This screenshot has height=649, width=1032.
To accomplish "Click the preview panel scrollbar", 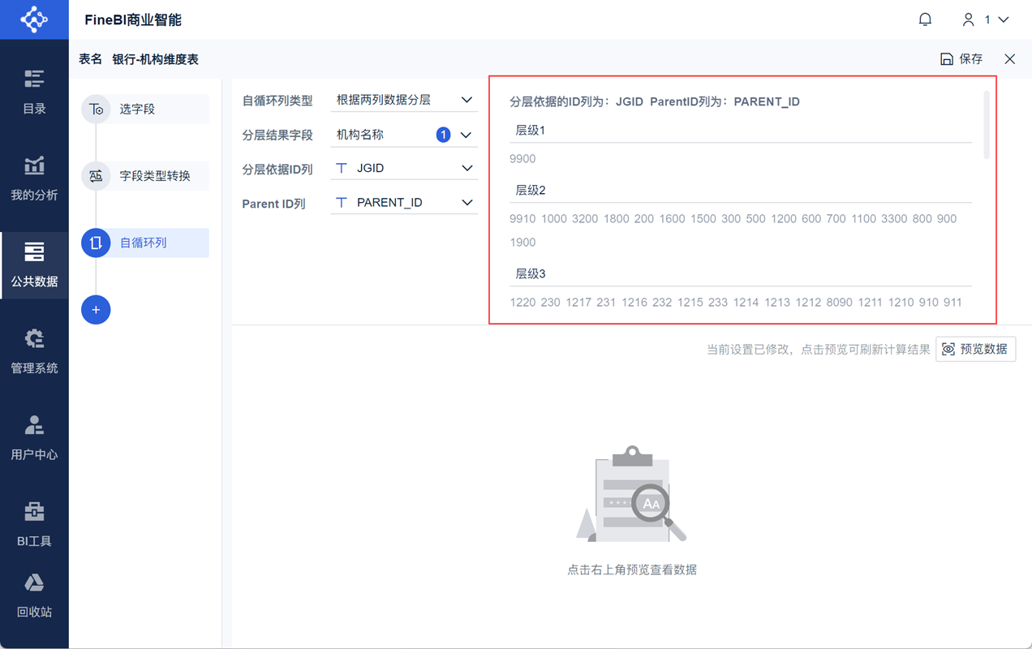I will (987, 126).
